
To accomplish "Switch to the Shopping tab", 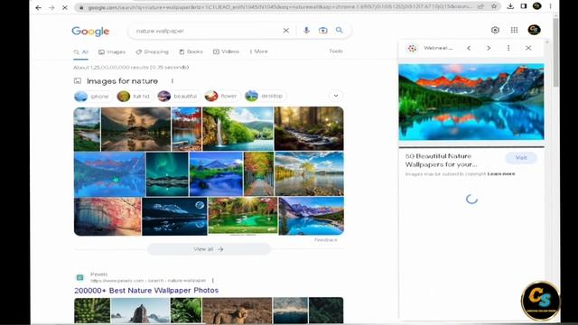I will (153, 52).
